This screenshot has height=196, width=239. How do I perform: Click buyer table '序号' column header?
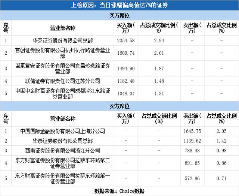pyautogui.click(x=6, y=28)
